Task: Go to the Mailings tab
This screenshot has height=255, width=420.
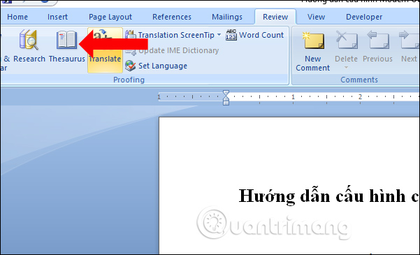Action: click(227, 17)
